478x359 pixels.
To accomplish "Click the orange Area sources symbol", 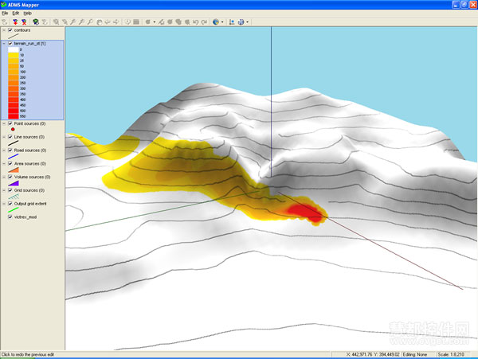I will (14, 170).
